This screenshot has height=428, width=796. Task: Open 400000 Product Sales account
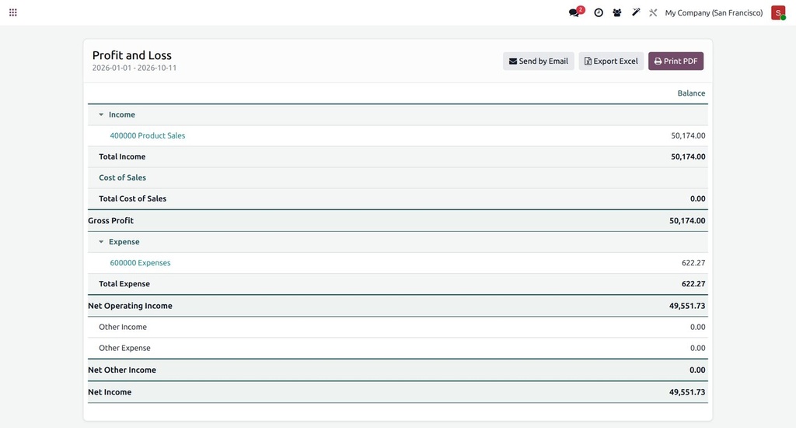(x=147, y=135)
